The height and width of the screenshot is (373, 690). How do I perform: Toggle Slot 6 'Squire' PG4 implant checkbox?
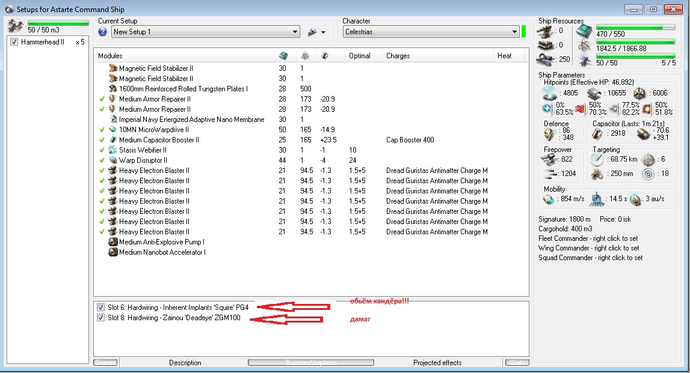pos(101,308)
